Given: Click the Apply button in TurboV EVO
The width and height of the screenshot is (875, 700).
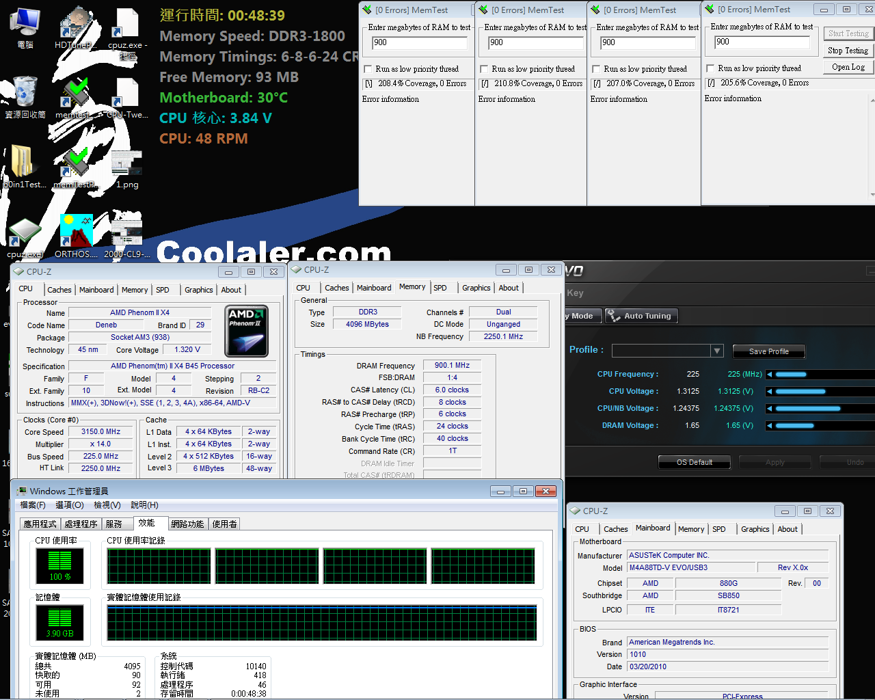Looking at the screenshot, I should point(775,462).
